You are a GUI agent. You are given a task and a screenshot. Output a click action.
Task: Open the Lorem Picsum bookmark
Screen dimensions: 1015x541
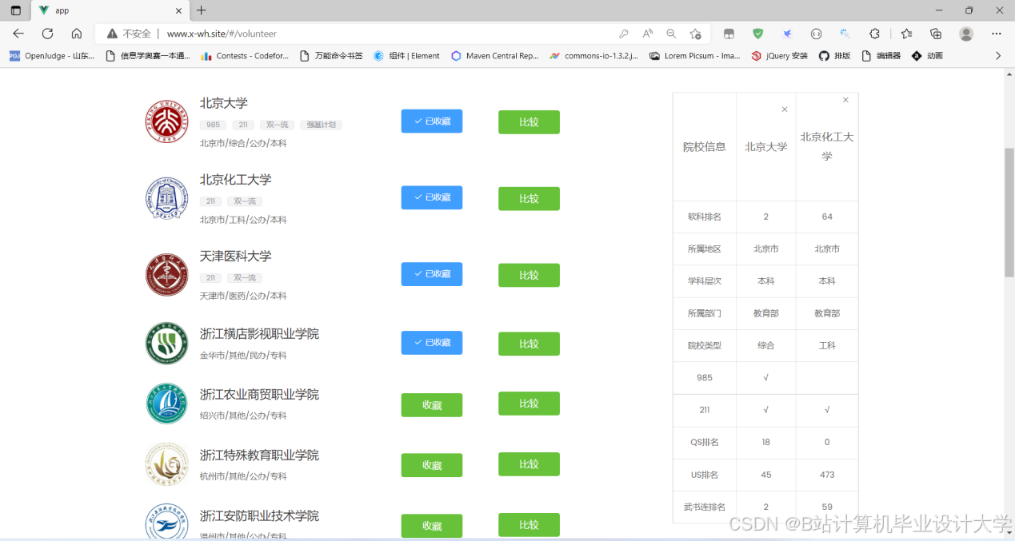pyautogui.click(x=695, y=56)
